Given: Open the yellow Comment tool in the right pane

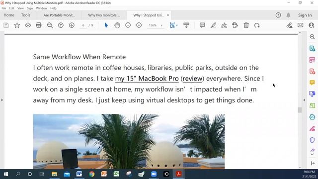Looking at the screenshot, I should tap(313, 83).
